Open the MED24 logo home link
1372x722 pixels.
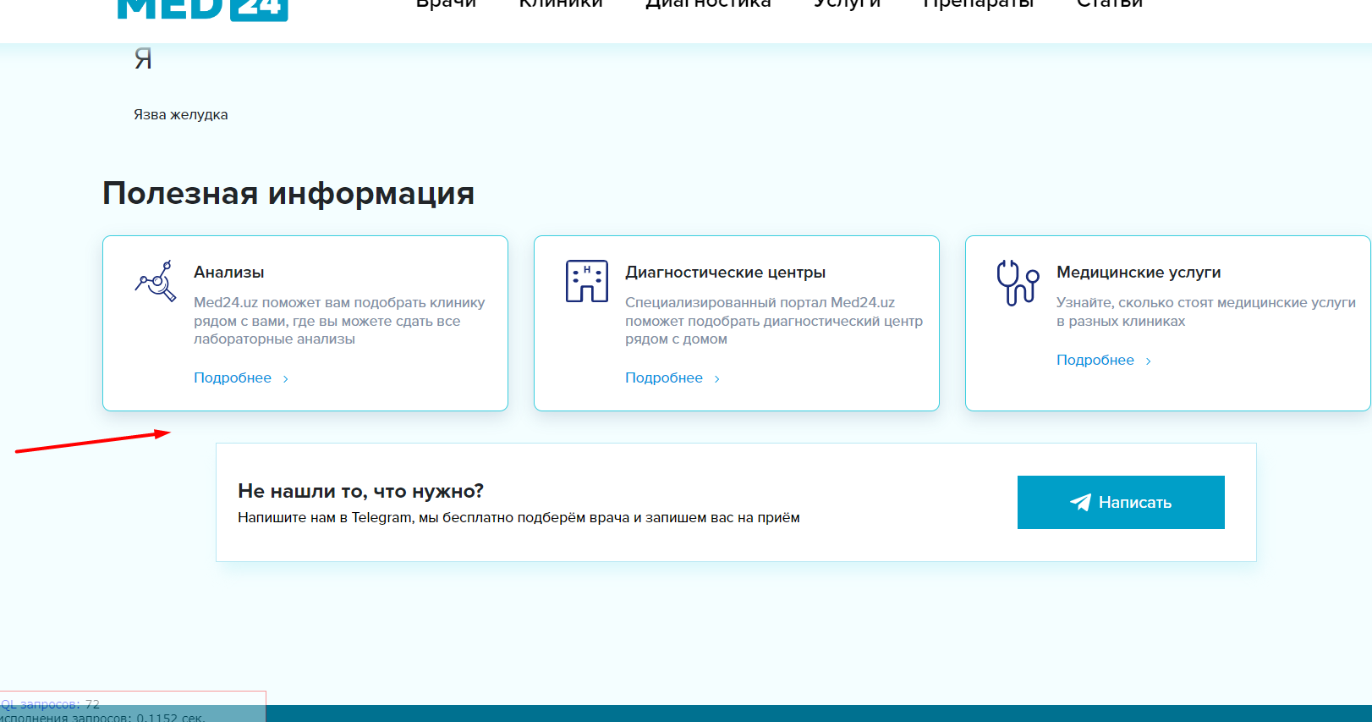202,9
